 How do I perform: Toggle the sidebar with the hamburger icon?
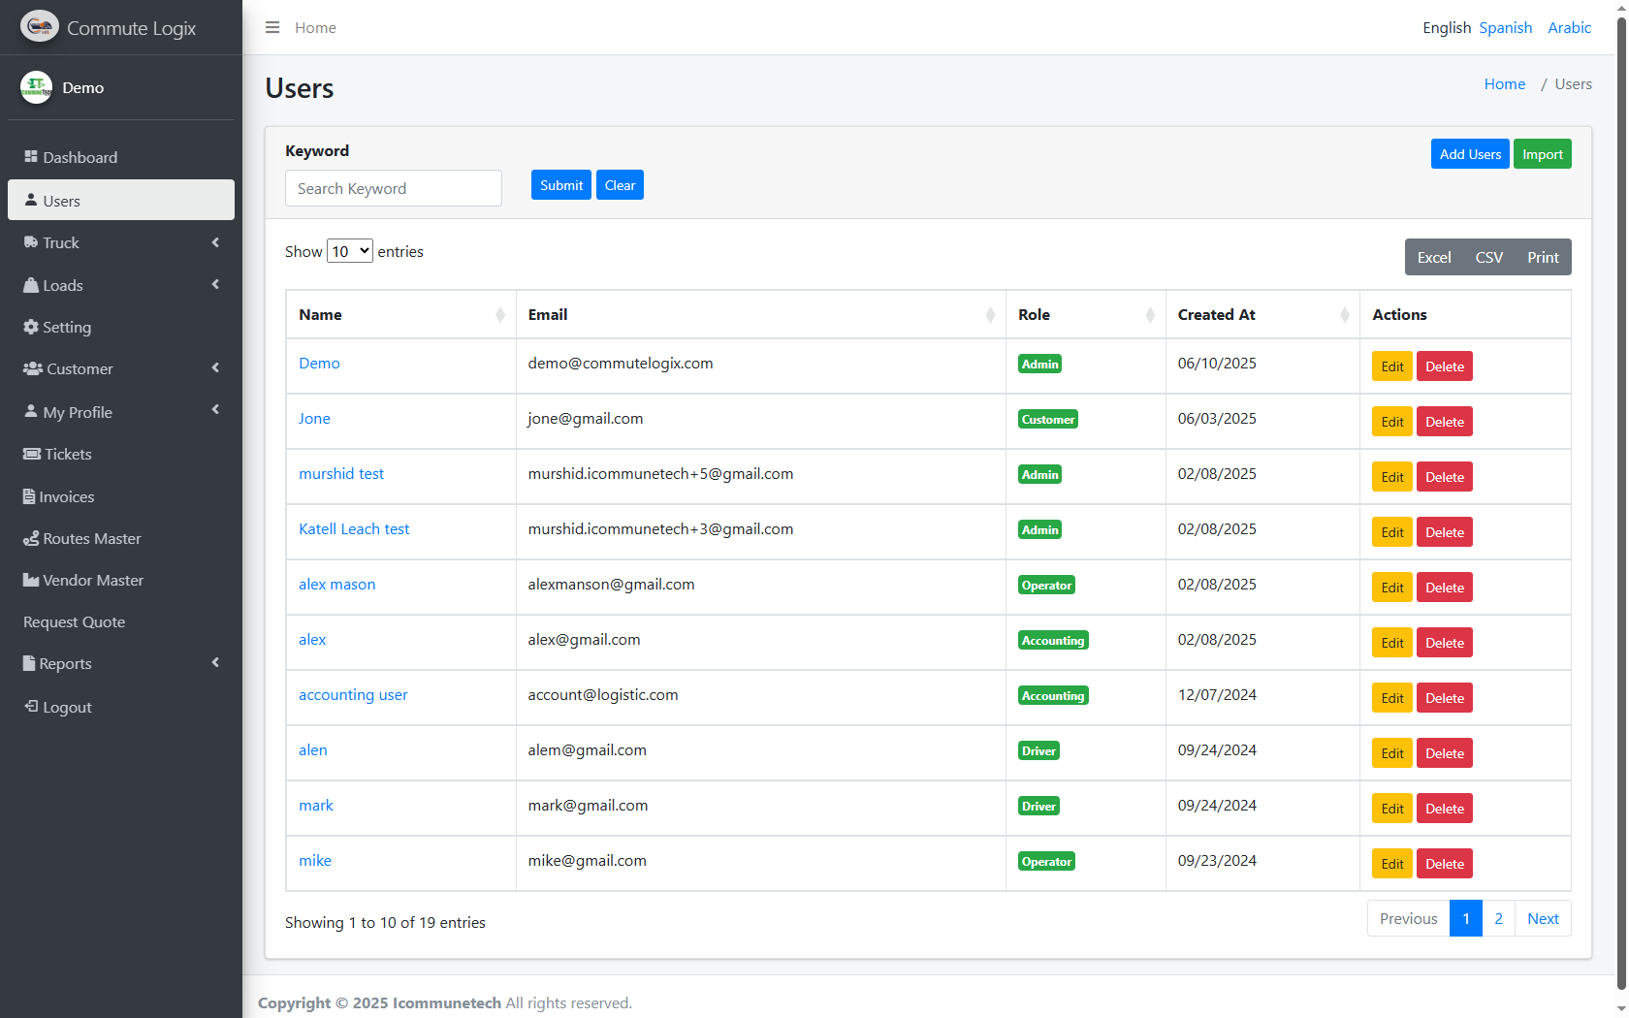272,27
